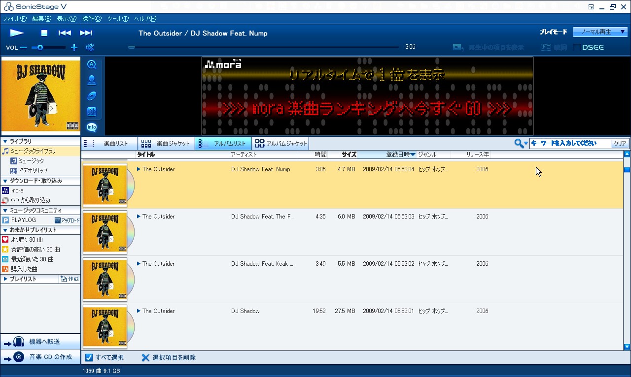631x377 pixels.
Task: Stop playback with the Stop button
Action: (x=44, y=33)
